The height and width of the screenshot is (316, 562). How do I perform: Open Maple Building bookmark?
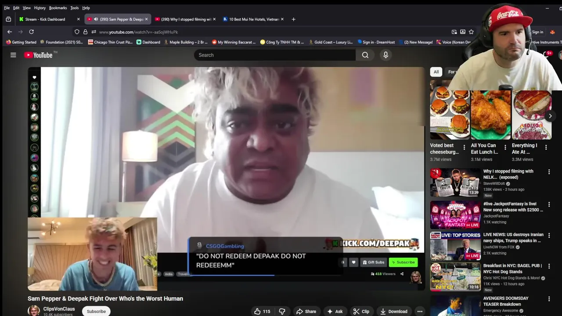point(186,42)
